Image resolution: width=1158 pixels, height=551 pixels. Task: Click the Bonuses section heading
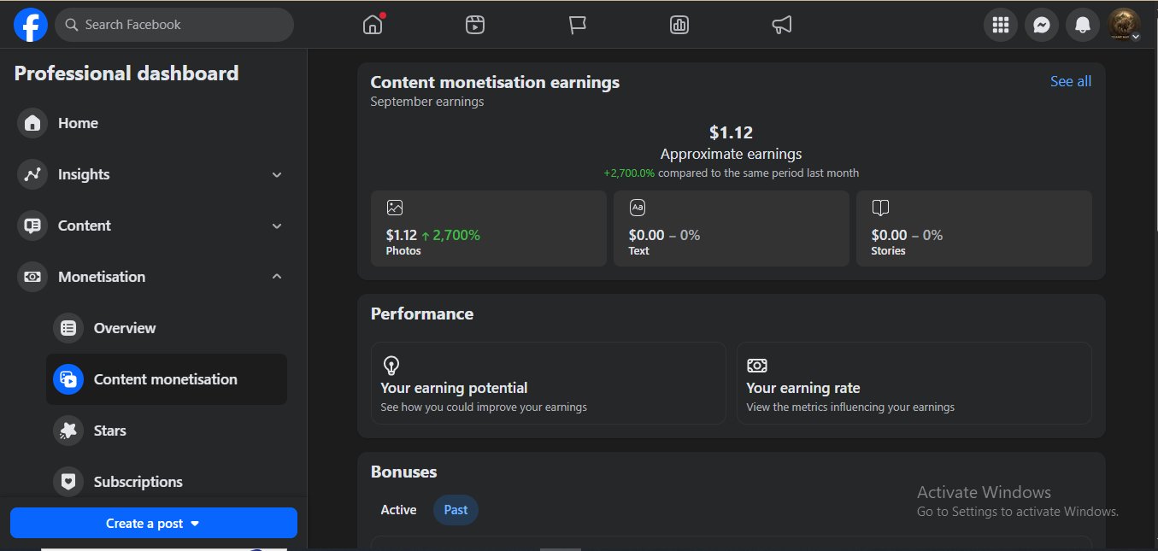404,472
